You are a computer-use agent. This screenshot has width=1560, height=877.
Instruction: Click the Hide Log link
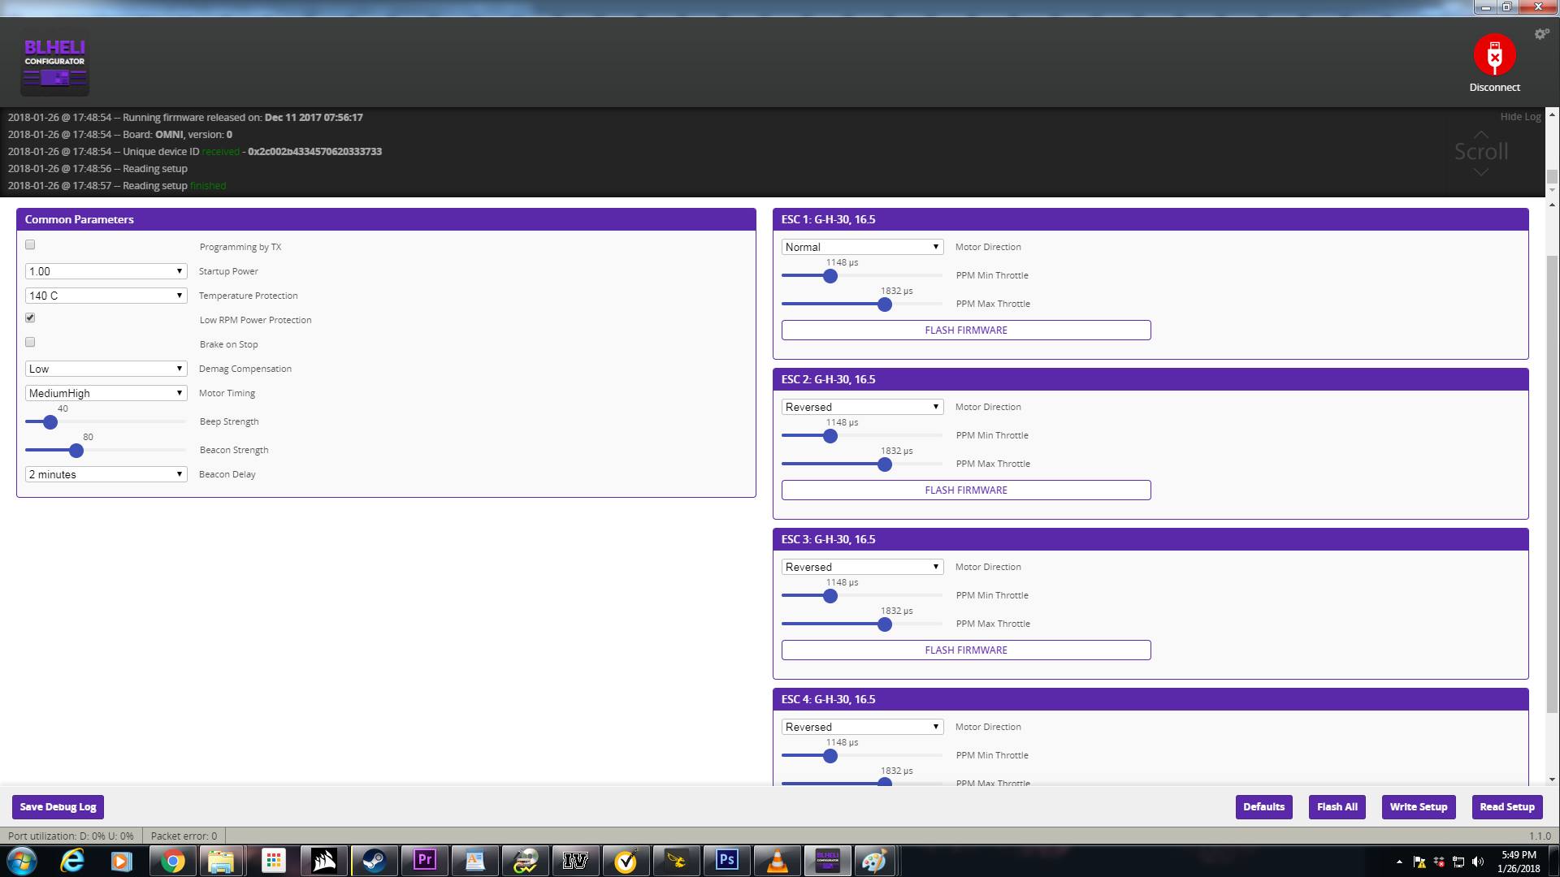click(1519, 117)
